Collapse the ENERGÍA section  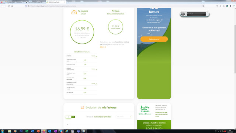pyautogui.click(x=94, y=56)
